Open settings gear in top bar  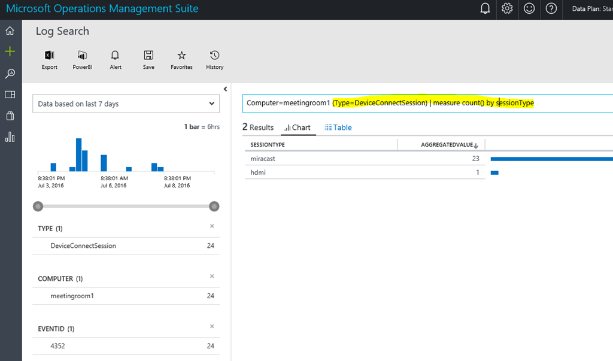(x=507, y=8)
